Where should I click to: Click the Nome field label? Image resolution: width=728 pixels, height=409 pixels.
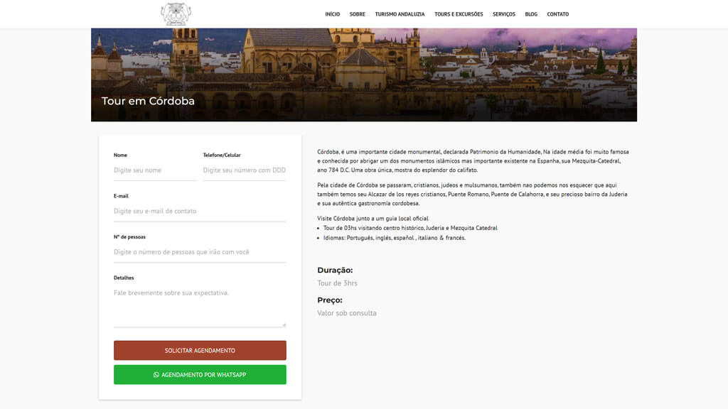click(x=120, y=155)
